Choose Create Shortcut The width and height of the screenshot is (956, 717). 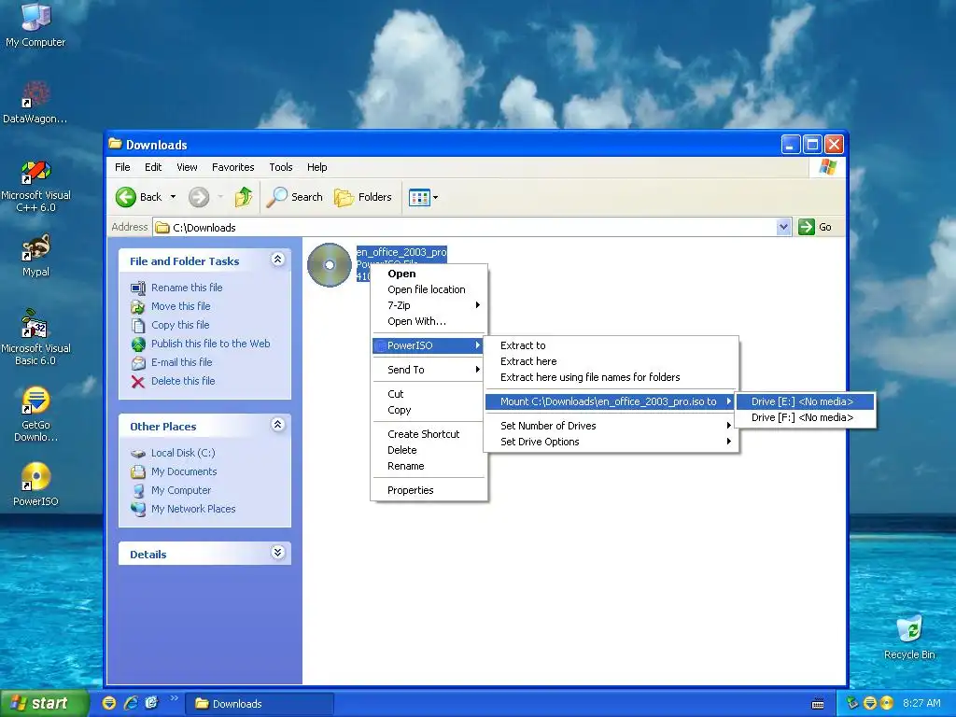point(429,434)
